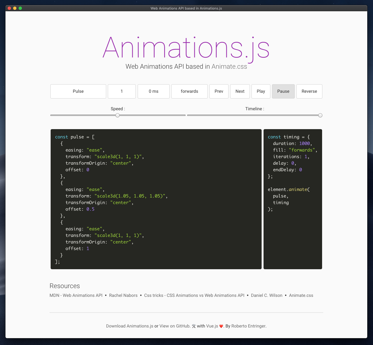Click the 'iterations: 1,' code line
This screenshot has width=373, height=345.
pyautogui.click(x=291, y=157)
